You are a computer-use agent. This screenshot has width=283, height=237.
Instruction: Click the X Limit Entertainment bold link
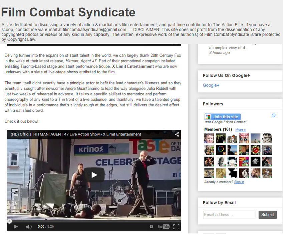133,66
